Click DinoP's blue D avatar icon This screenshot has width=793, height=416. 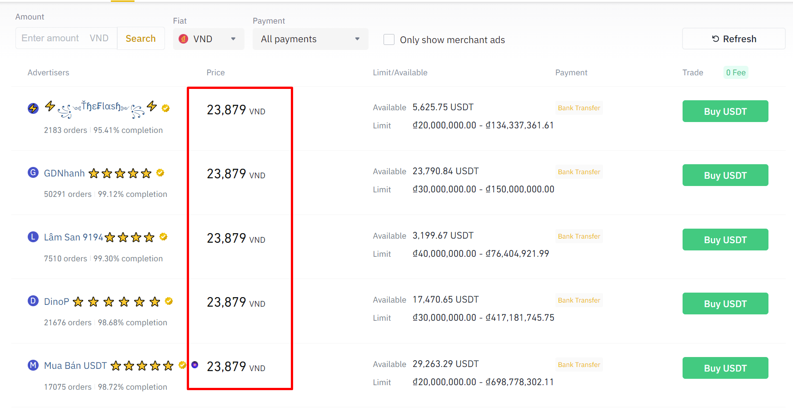[33, 301]
